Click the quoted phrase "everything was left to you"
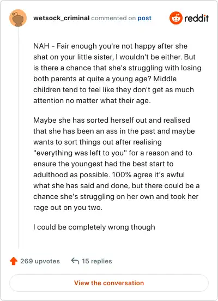Viewport: 218px width, 301px height. [80, 153]
